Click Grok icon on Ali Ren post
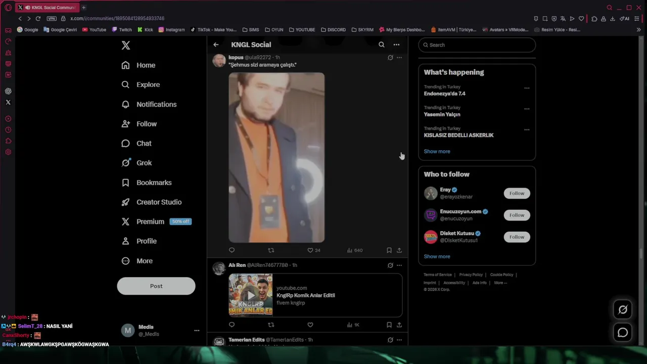The image size is (647, 364). 390,265
